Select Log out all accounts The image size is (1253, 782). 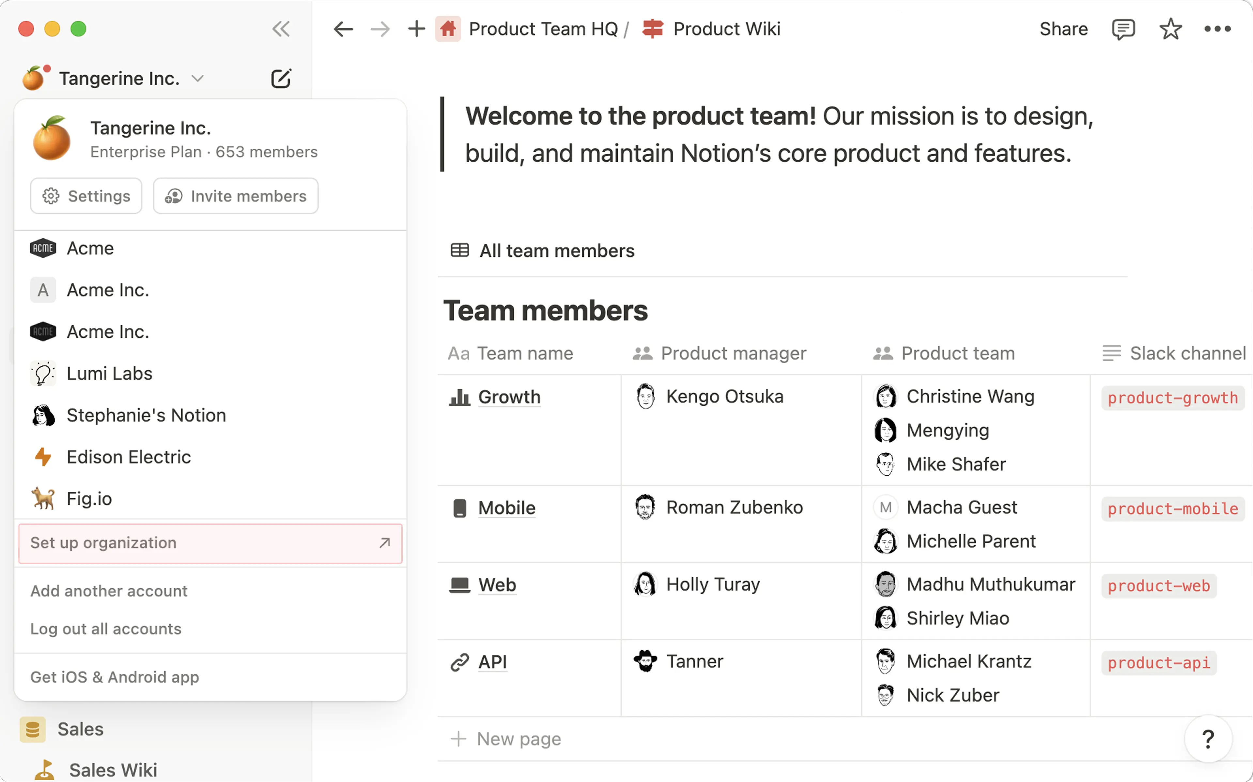tap(106, 629)
